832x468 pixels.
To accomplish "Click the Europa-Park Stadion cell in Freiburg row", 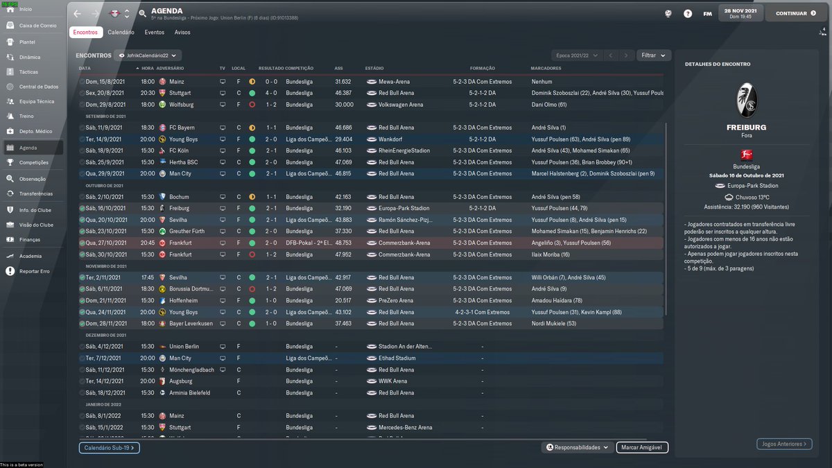I will pyautogui.click(x=404, y=208).
